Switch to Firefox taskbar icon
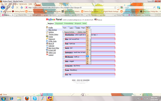The width and height of the screenshot is (161, 101). tap(27, 98)
